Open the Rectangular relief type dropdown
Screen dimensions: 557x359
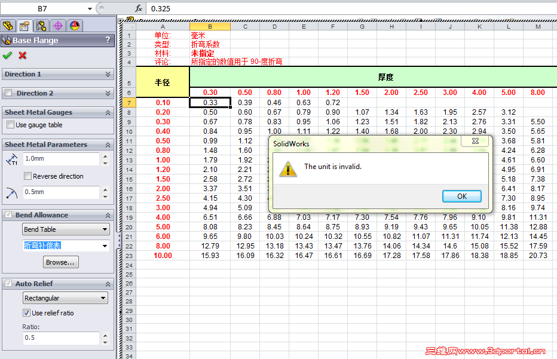[x=65, y=298]
